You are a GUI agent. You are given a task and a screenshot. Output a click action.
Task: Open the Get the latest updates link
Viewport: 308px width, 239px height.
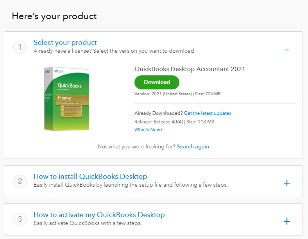click(208, 113)
